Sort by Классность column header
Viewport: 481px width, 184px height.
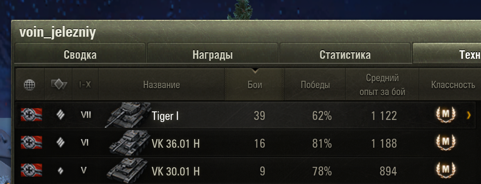click(x=450, y=84)
